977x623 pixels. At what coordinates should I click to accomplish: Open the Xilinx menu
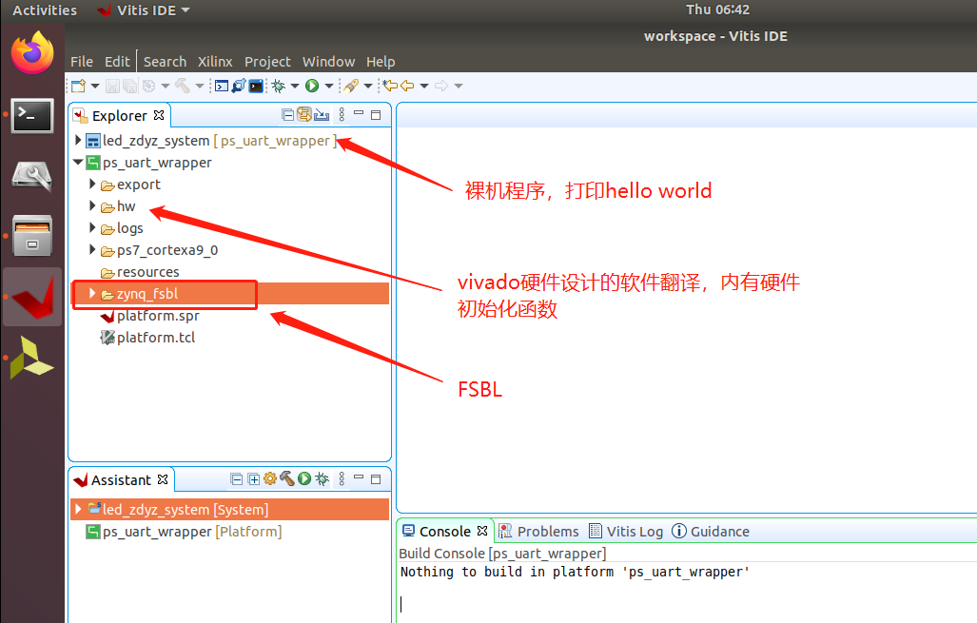pyautogui.click(x=215, y=61)
